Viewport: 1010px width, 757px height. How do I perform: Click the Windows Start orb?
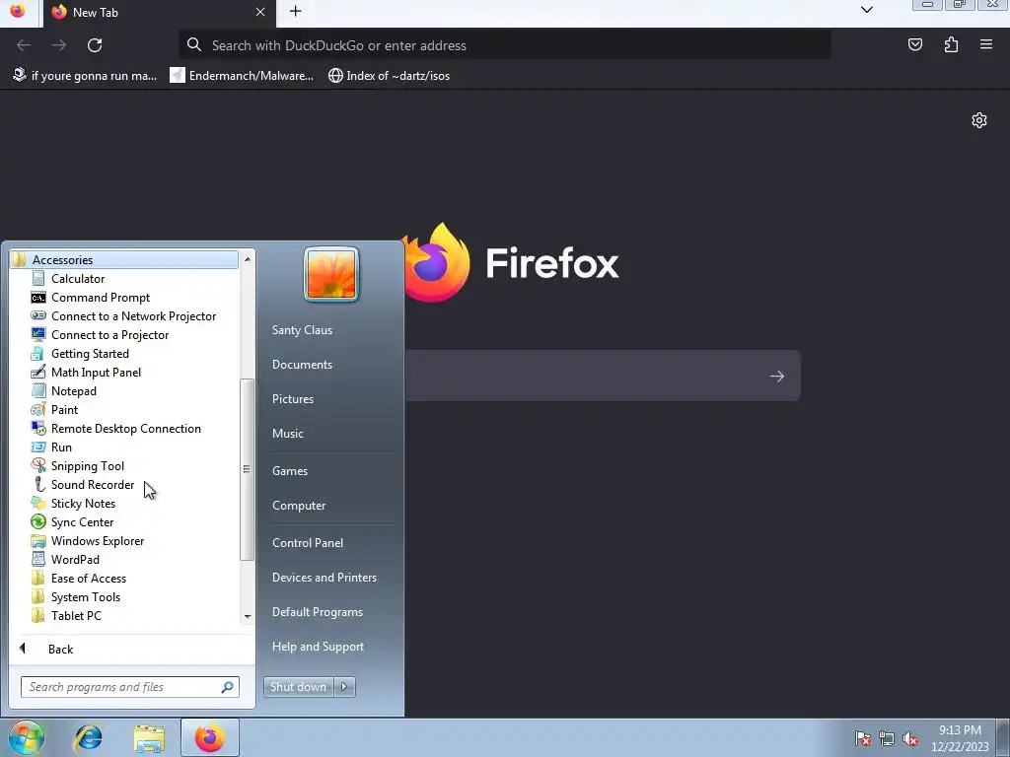pyautogui.click(x=26, y=737)
